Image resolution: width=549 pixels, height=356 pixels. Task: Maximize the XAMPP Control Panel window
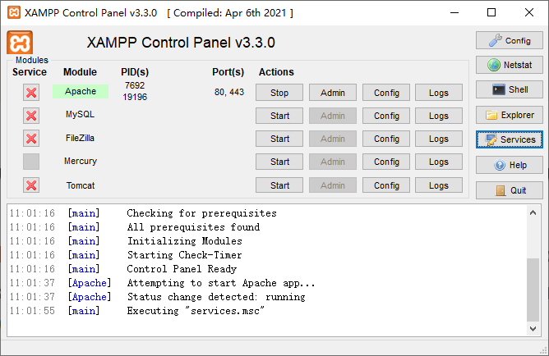click(491, 12)
